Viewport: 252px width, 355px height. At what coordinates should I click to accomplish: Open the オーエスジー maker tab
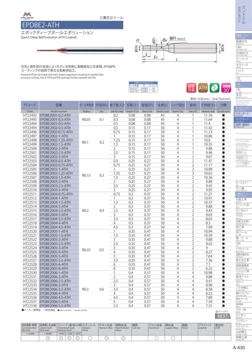(244, 184)
